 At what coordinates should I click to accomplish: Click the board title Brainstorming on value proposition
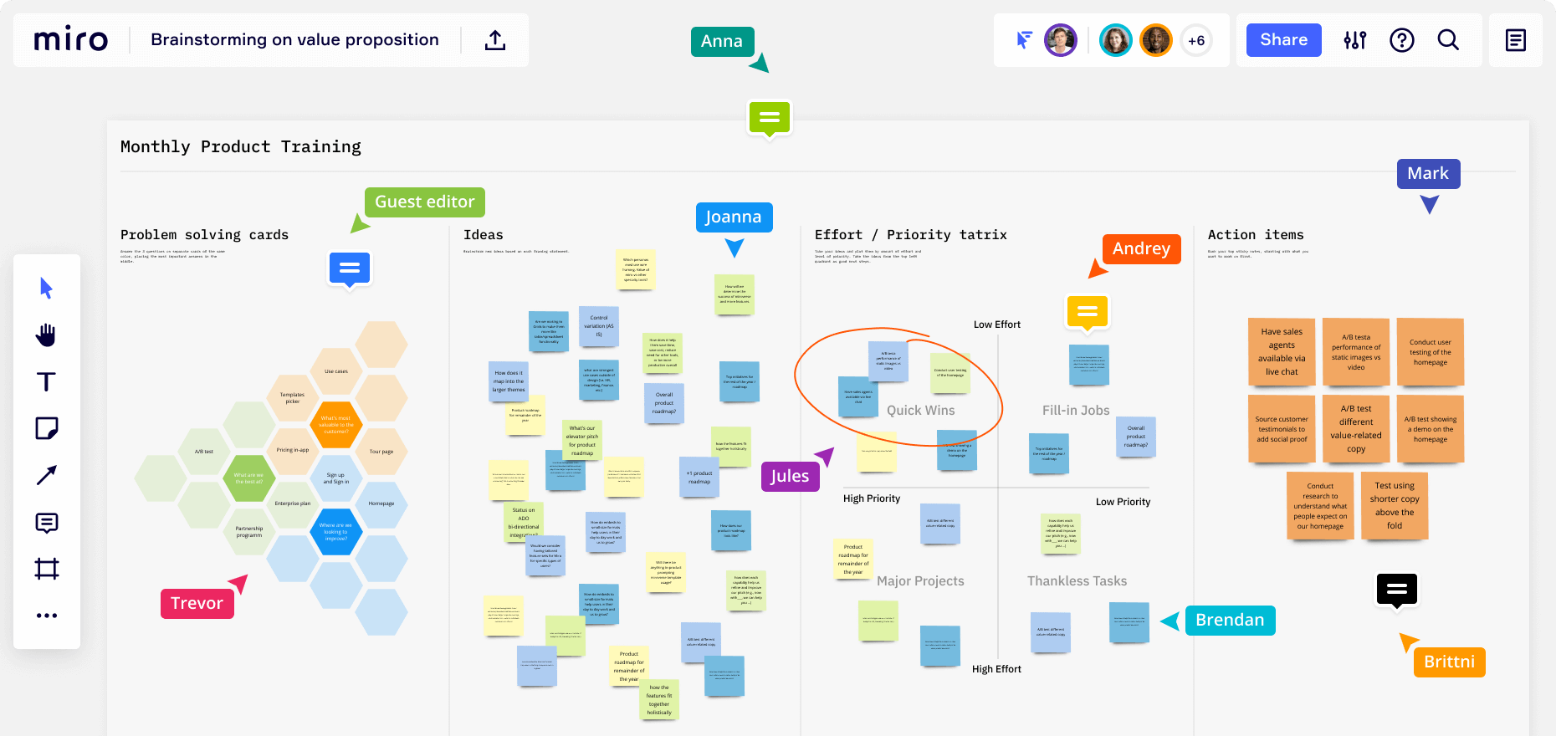[294, 39]
